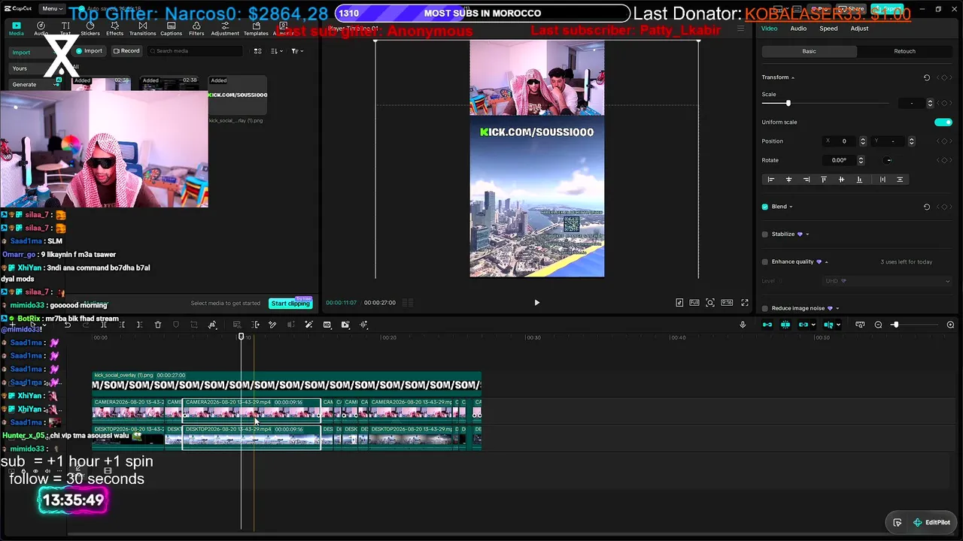Align clip to bottom edge
This screenshot has height=541, width=963.
point(859,180)
